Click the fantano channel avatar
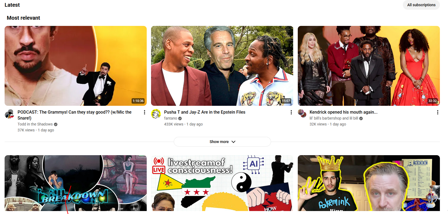Viewport: 448px width, 214px height. [x=156, y=114]
